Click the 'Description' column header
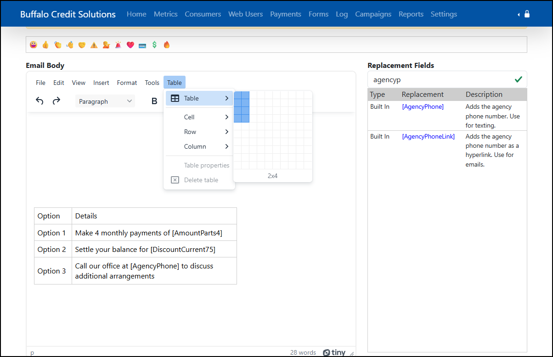The image size is (553, 357). [484, 94]
